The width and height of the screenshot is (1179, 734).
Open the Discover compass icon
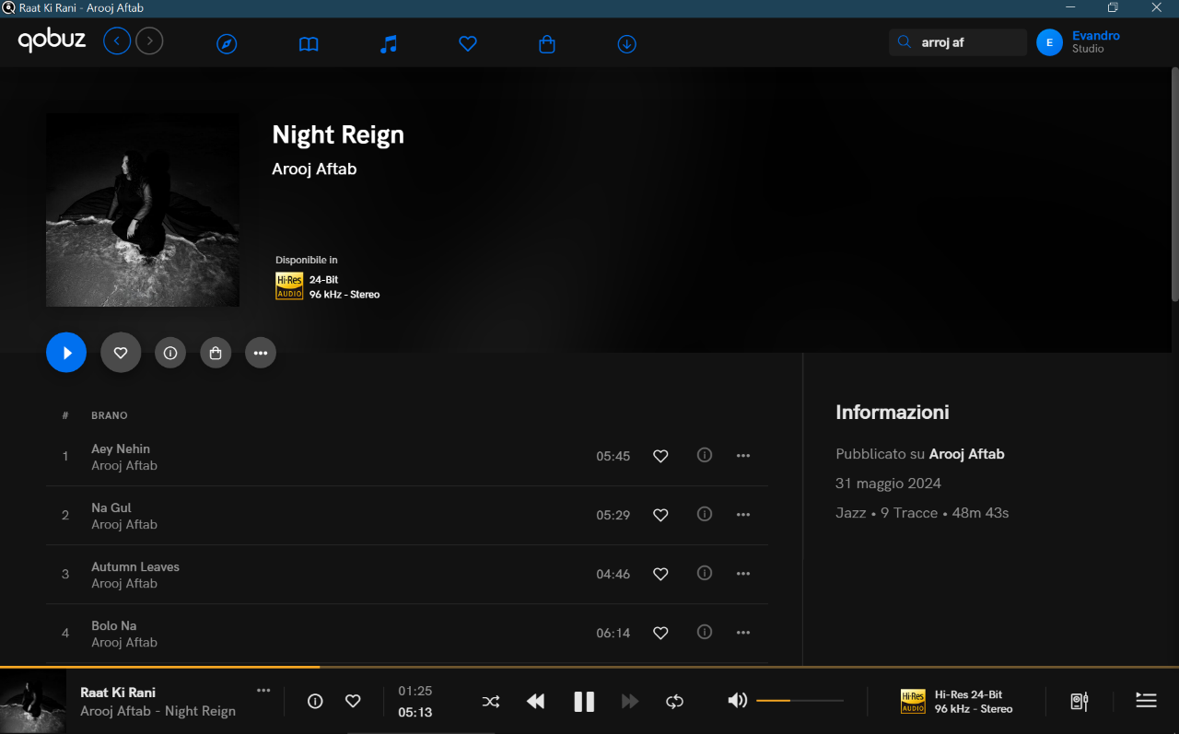(x=227, y=44)
